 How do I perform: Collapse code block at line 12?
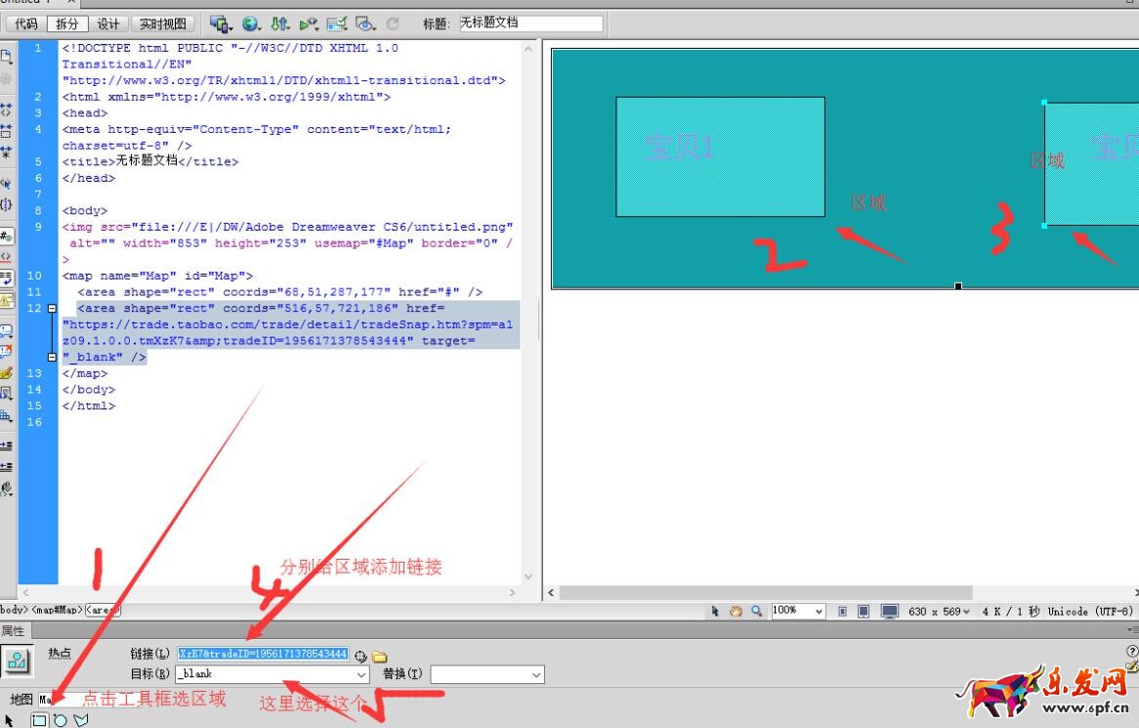[x=52, y=308]
